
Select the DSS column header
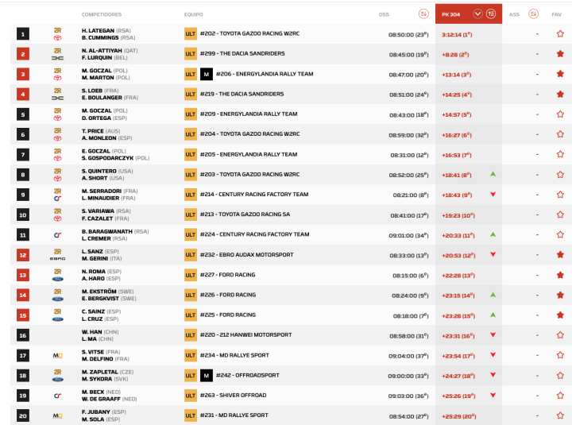[385, 14]
